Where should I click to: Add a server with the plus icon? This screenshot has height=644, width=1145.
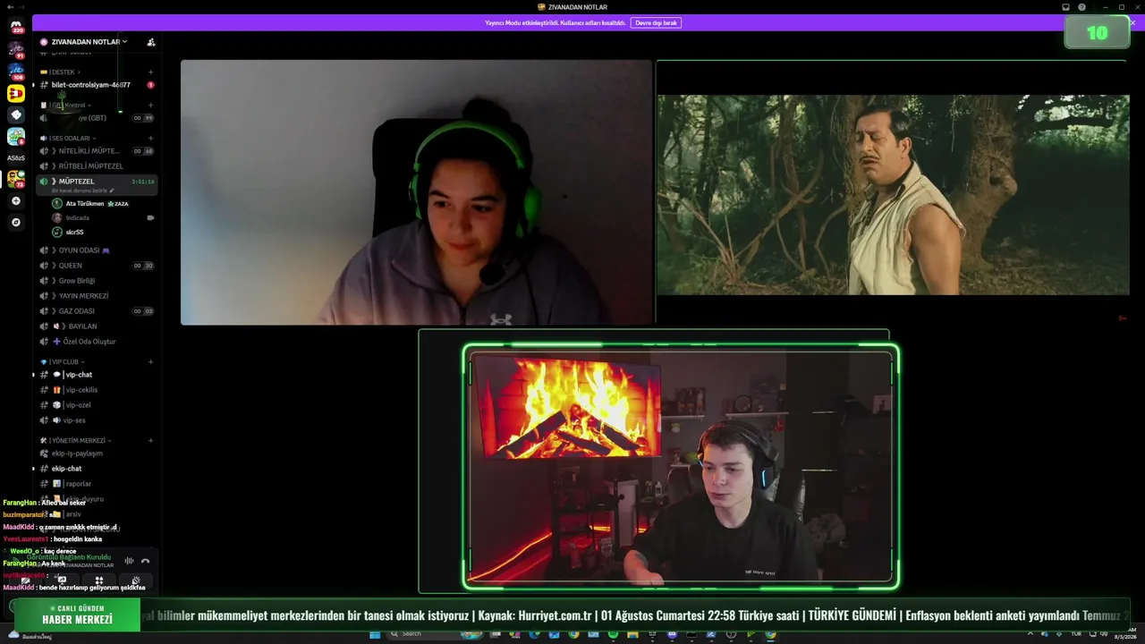pyautogui.click(x=16, y=201)
